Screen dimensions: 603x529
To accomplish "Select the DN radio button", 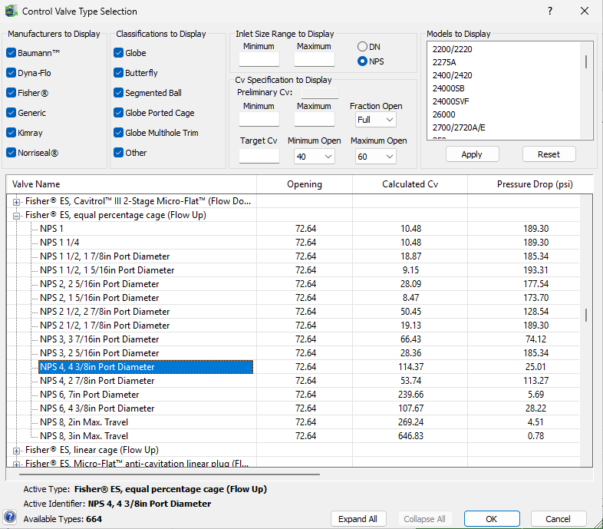I will (x=362, y=47).
